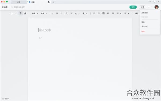
Task: Toggle the format painter tool
Action: tap(21, 13)
